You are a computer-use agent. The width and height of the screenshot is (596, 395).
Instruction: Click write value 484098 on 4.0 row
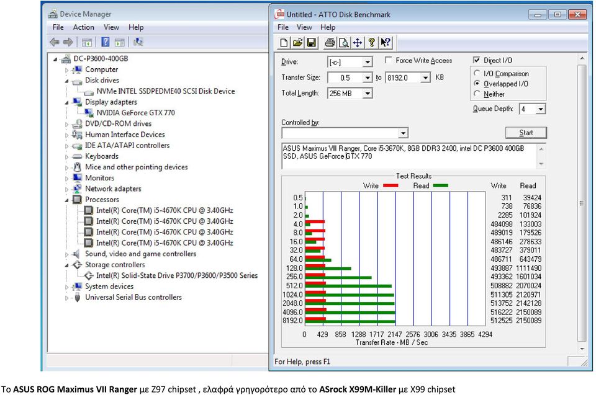point(502,224)
